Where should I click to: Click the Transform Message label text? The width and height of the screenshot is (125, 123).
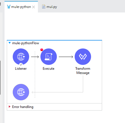tap(83, 71)
